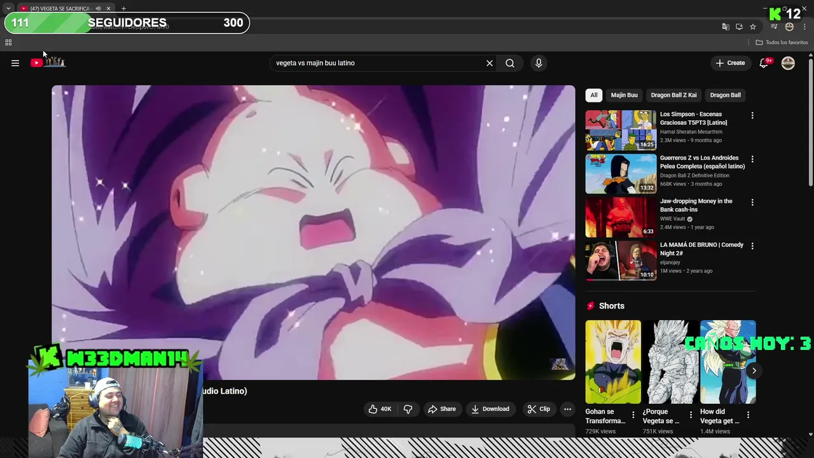Viewport: 814px width, 458px height.
Task: Open the Chrome three-dot menu
Action: [805, 27]
